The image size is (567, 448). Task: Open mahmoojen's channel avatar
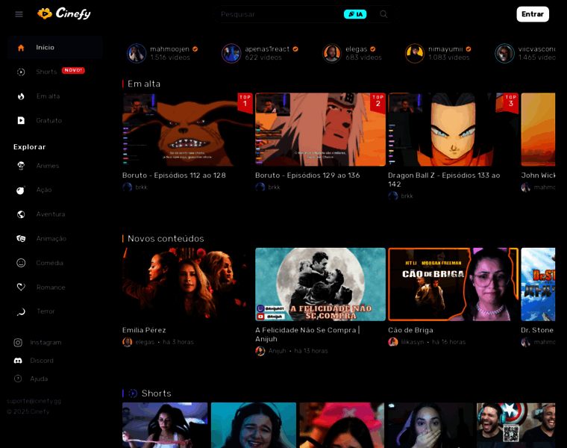[x=137, y=53]
